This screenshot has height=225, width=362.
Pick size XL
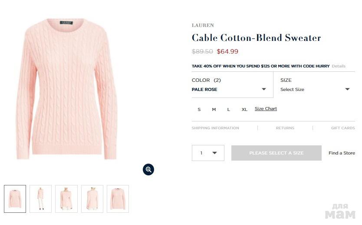pos(244,109)
